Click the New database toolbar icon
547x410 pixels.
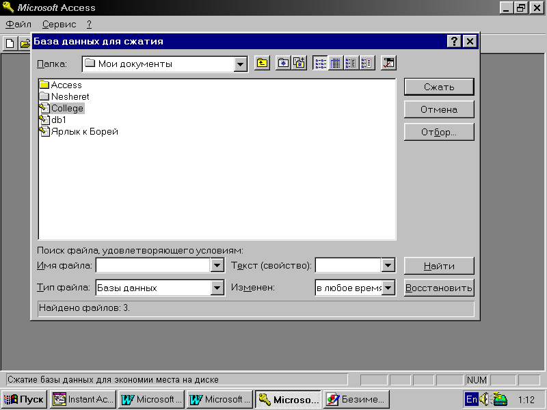pos(10,44)
